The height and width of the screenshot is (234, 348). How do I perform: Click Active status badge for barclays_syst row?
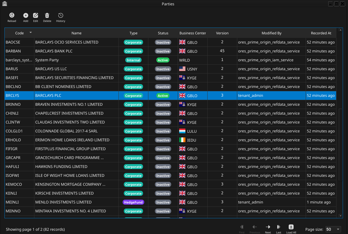pos(163,60)
